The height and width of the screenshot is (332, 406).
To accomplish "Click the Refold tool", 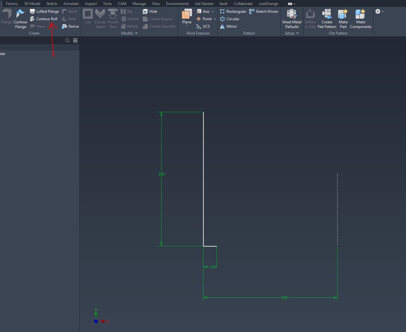I will (129, 26).
